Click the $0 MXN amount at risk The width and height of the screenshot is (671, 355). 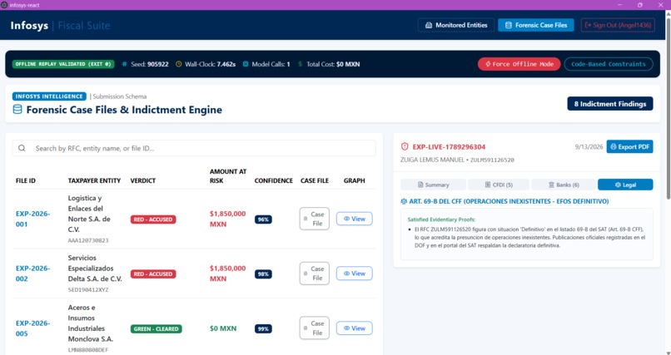tap(223, 328)
